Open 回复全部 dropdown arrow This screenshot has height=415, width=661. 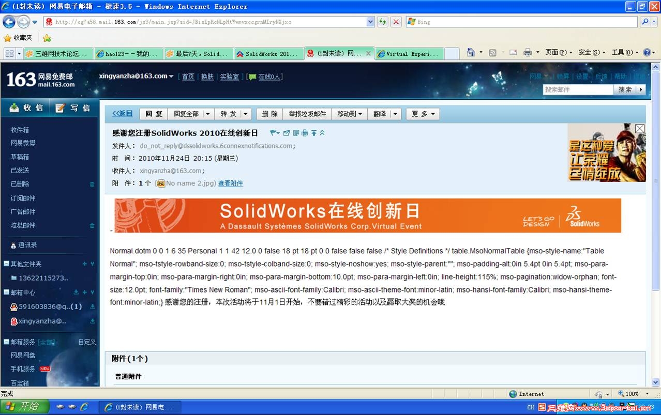208,114
